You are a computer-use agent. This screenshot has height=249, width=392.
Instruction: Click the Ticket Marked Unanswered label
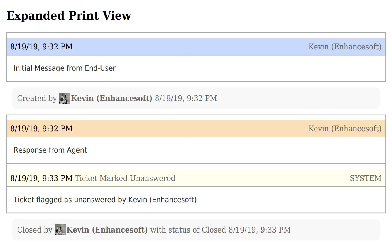pos(125,178)
